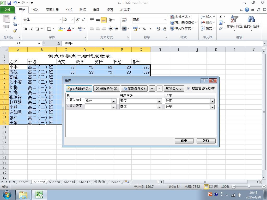Screen dimensions: 267x200
Task: Toggle the 数据包含标题 checkbox
Action: 188,89
